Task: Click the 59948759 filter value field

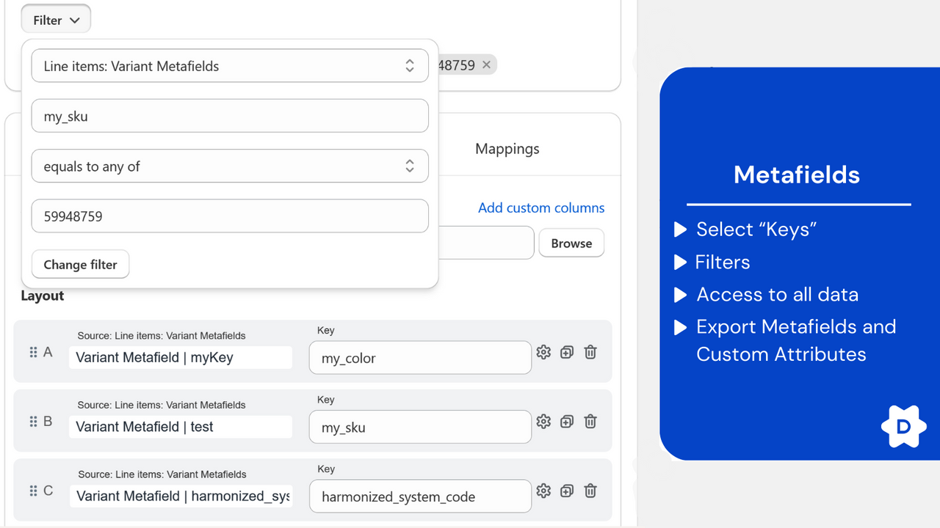Action: [x=230, y=216]
